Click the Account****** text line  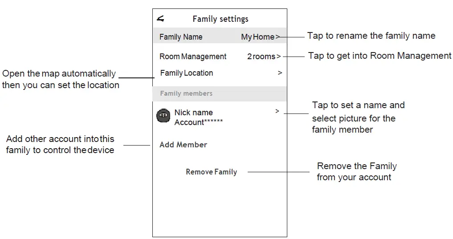[x=198, y=122]
